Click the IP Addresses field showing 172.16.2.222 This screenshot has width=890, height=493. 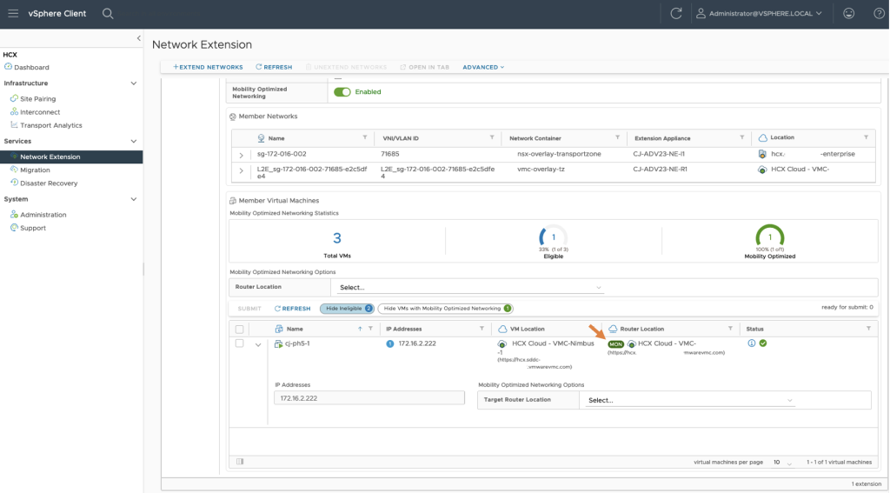[x=369, y=397]
